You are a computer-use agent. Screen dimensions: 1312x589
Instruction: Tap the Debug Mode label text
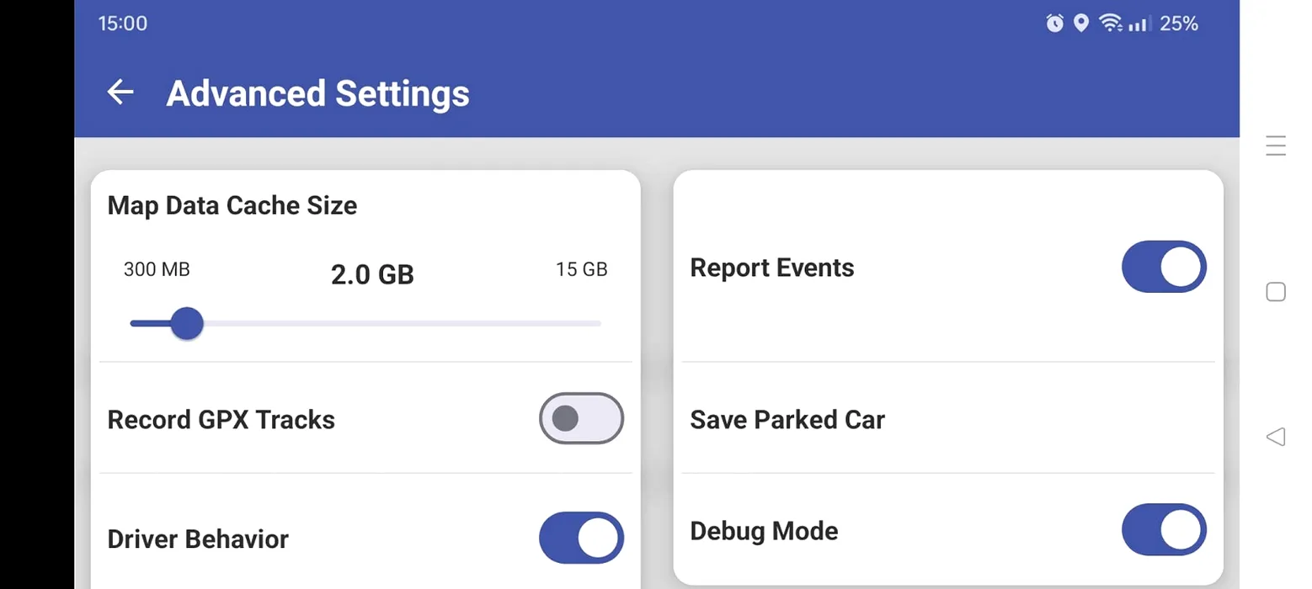[x=764, y=531]
